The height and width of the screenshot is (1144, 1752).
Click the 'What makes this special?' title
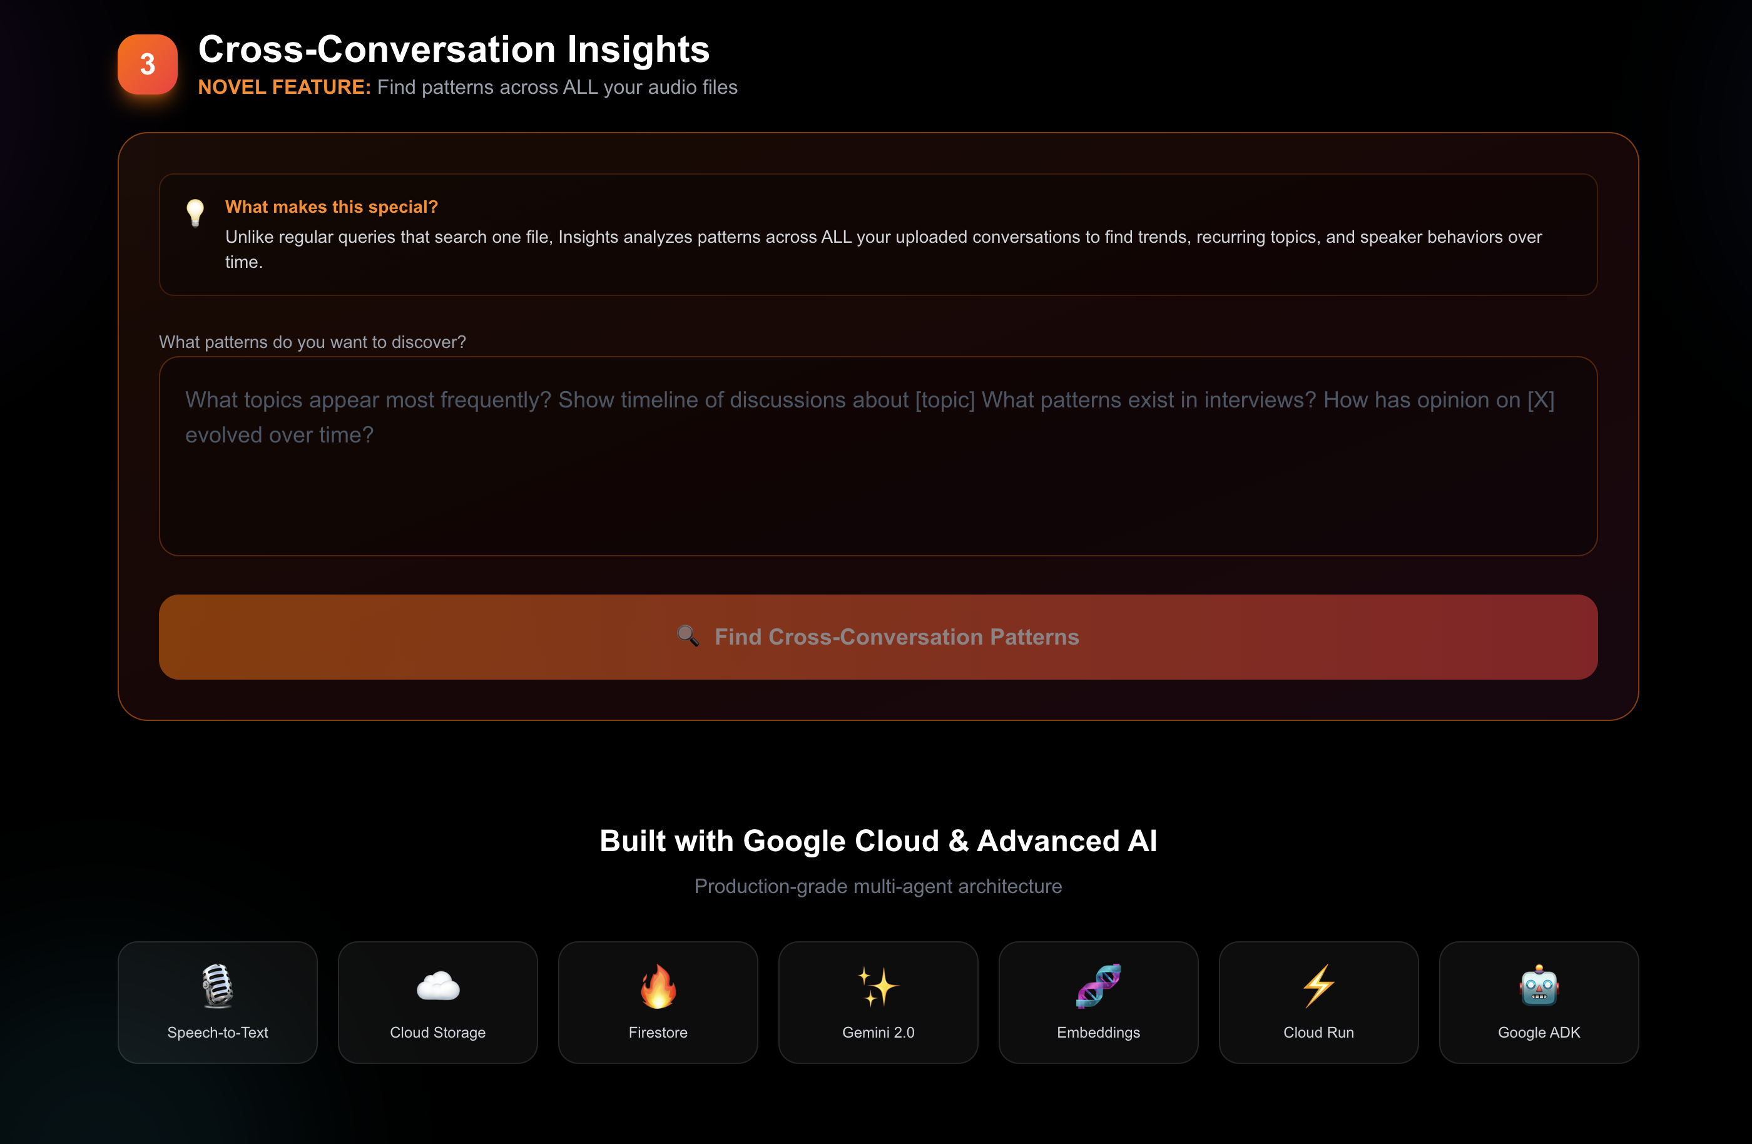click(331, 207)
